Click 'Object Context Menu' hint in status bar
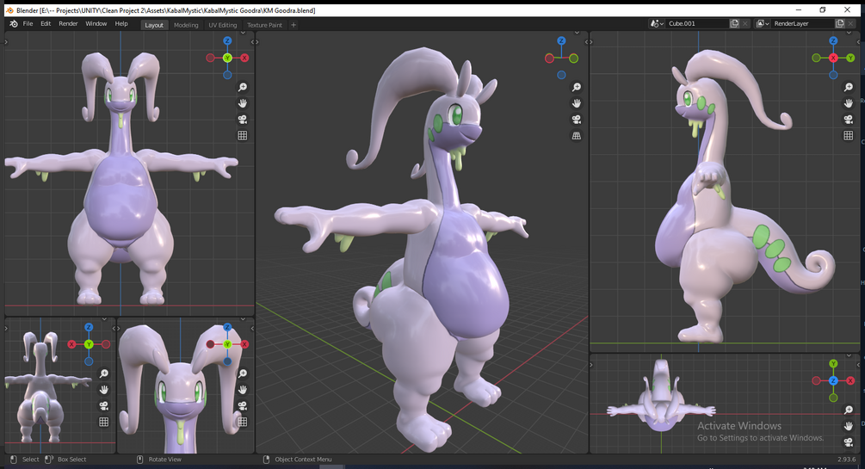Viewport: 865px width, 469px height. [x=303, y=459]
